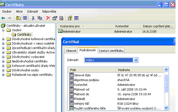Image resolution: width=178 pixels, height=112 pixels.
Task: Click the Platnost od field icon
Action: click(x=71, y=89)
